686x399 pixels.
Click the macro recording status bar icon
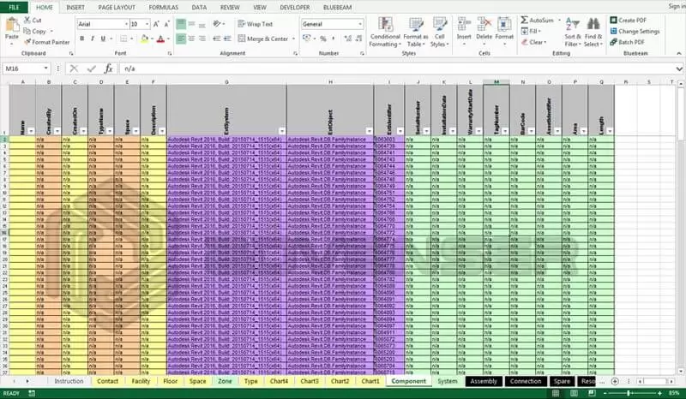[32, 393]
